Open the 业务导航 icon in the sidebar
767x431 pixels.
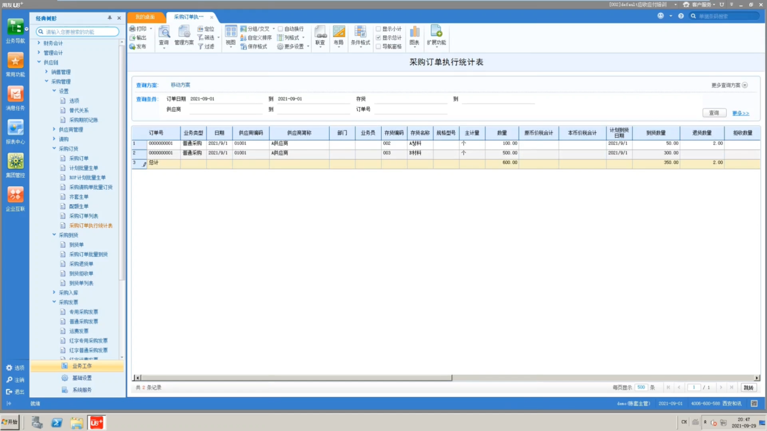[x=16, y=27]
